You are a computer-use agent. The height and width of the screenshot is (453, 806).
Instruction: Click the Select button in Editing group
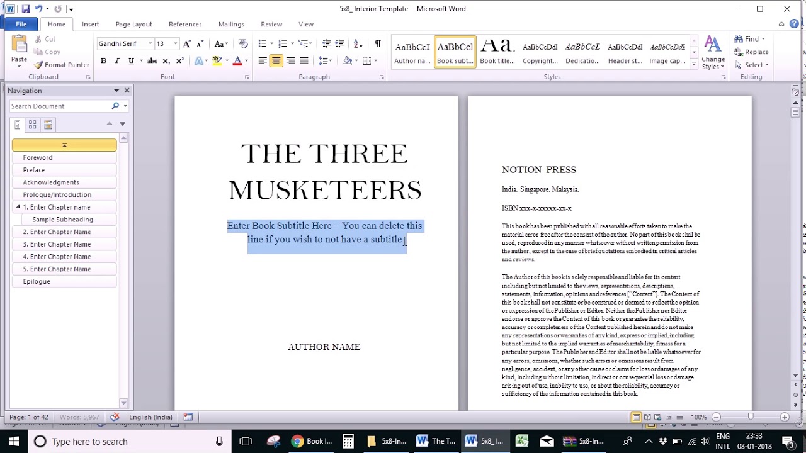tap(752, 64)
